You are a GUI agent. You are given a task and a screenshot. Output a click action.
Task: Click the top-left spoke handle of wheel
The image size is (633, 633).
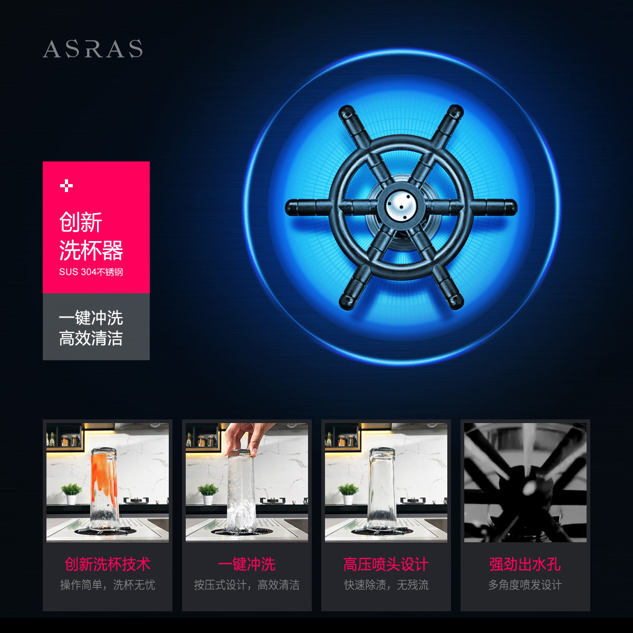point(354,127)
